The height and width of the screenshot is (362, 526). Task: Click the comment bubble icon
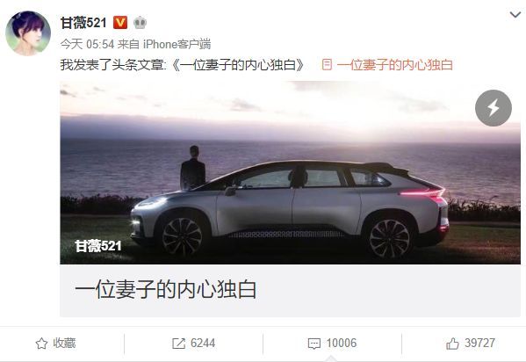(314, 344)
